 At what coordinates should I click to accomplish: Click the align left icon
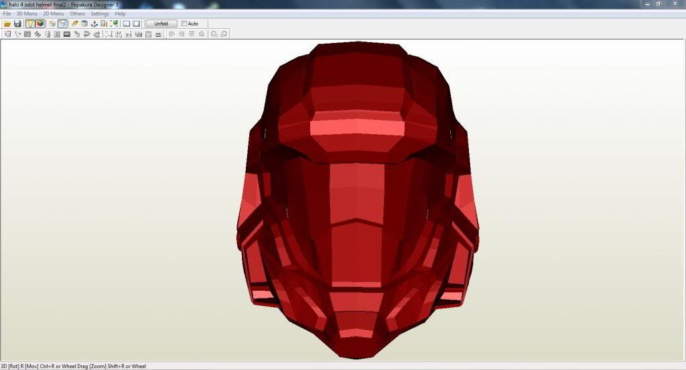[172, 34]
